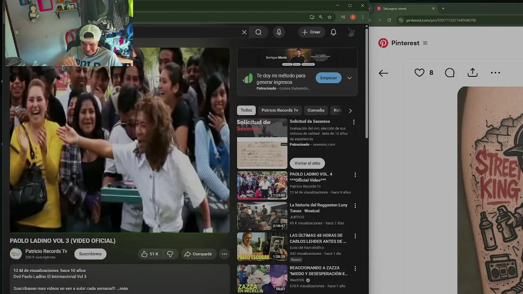Click the main video player
The width and height of the screenshot is (523, 294).
click(x=120, y=140)
